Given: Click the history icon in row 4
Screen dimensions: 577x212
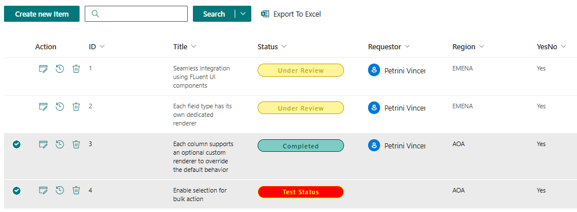Looking at the screenshot, I should click(x=60, y=191).
